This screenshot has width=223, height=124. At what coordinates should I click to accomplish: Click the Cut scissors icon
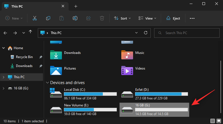35,18
